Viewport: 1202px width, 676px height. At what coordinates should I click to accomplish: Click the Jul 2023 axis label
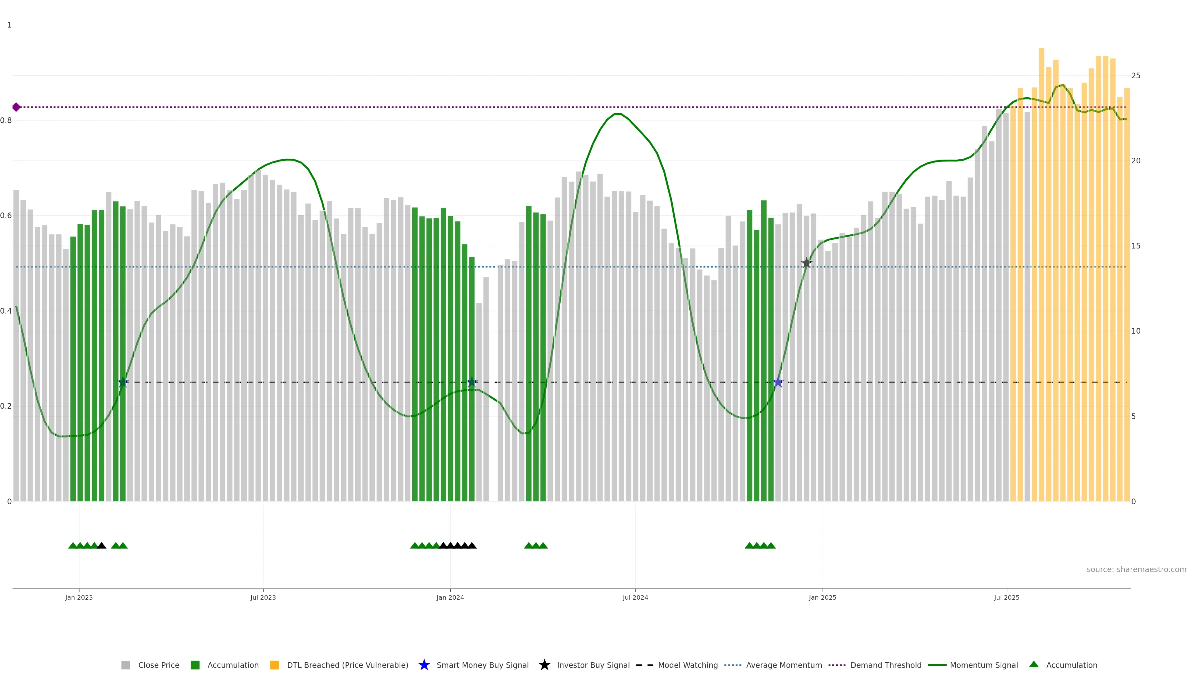tap(263, 597)
